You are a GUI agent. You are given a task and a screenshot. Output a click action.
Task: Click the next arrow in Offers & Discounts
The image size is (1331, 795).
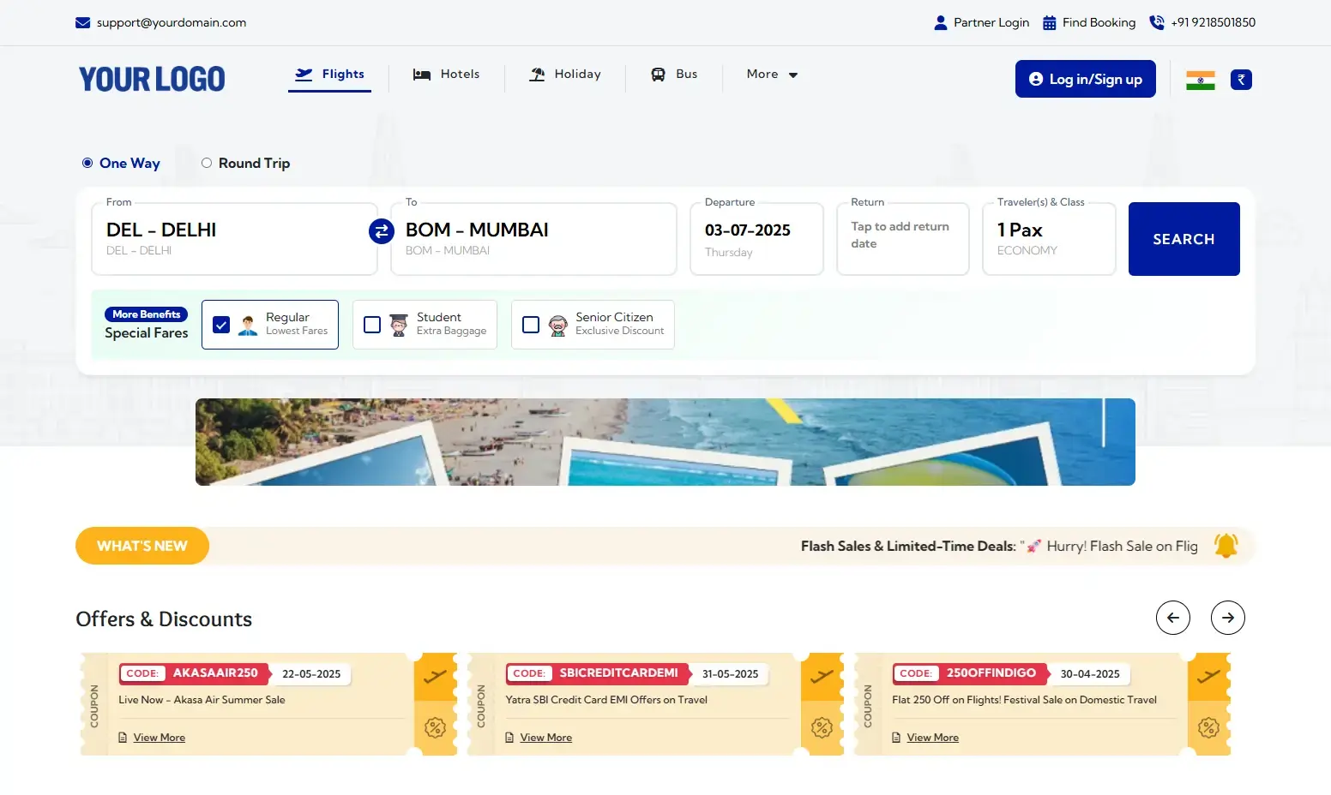(x=1227, y=617)
